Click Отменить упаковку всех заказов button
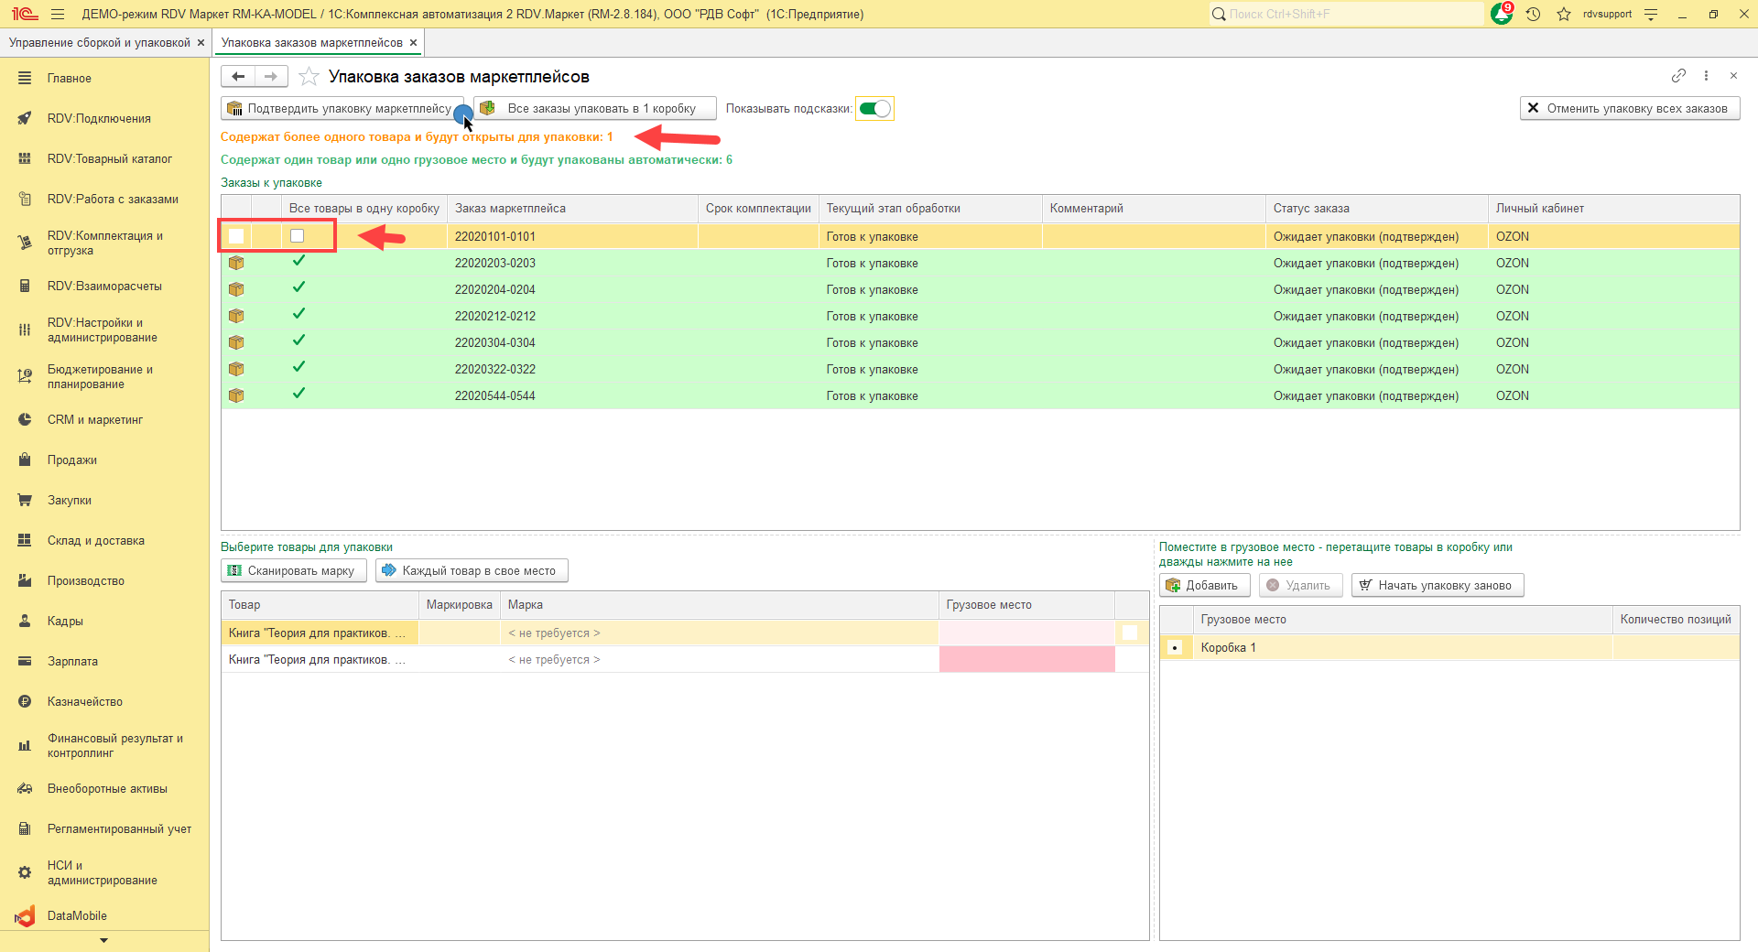The width and height of the screenshot is (1758, 952). [x=1629, y=109]
